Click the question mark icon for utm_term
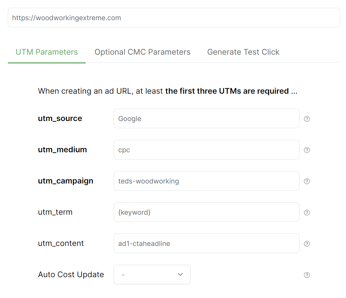 coord(307,212)
